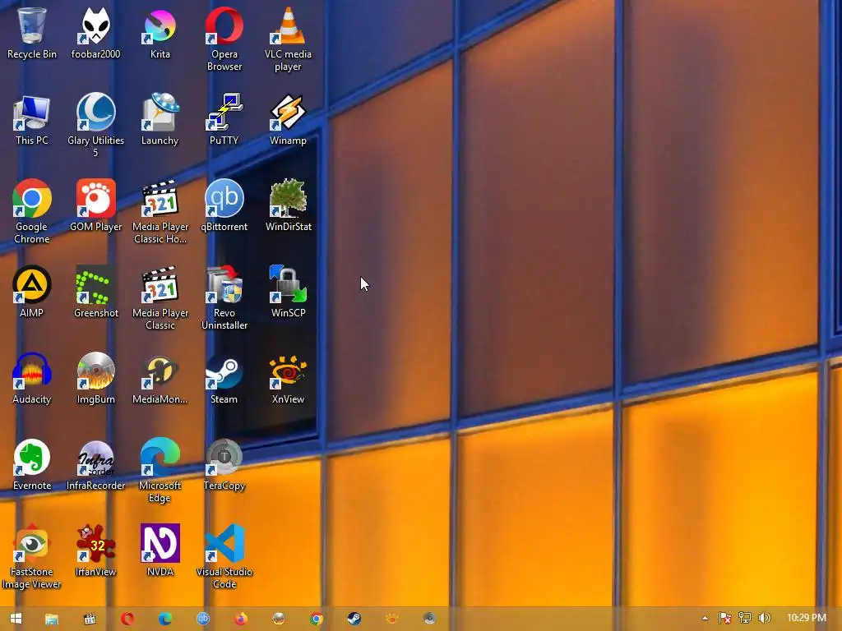This screenshot has height=631, width=842.
Task: Click the This PC desktop icon
Action: pyautogui.click(x=32, y=120)
